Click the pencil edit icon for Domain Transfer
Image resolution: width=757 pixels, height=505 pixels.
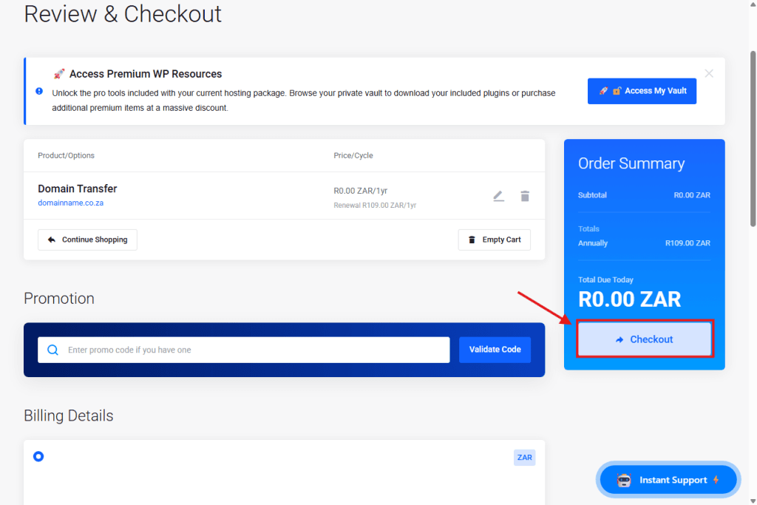[498, 196]
